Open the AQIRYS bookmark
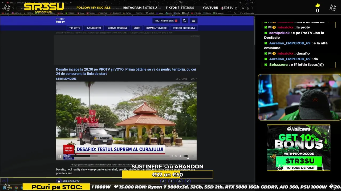 tap(150, 13)
